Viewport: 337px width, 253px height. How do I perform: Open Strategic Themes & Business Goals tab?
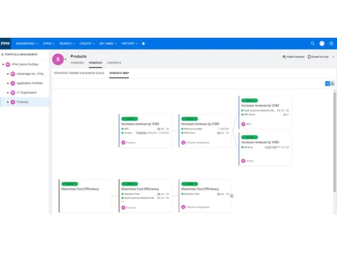click(x=79, y=73)
